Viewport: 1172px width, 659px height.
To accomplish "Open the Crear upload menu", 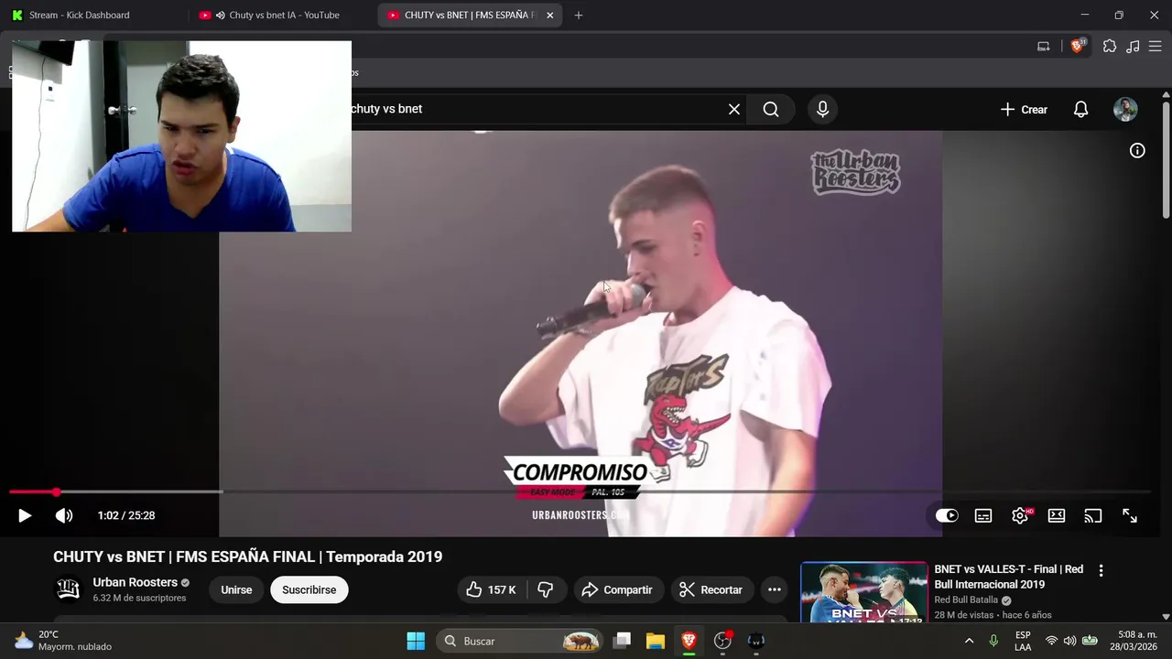I will click(x=1024, y=110).
